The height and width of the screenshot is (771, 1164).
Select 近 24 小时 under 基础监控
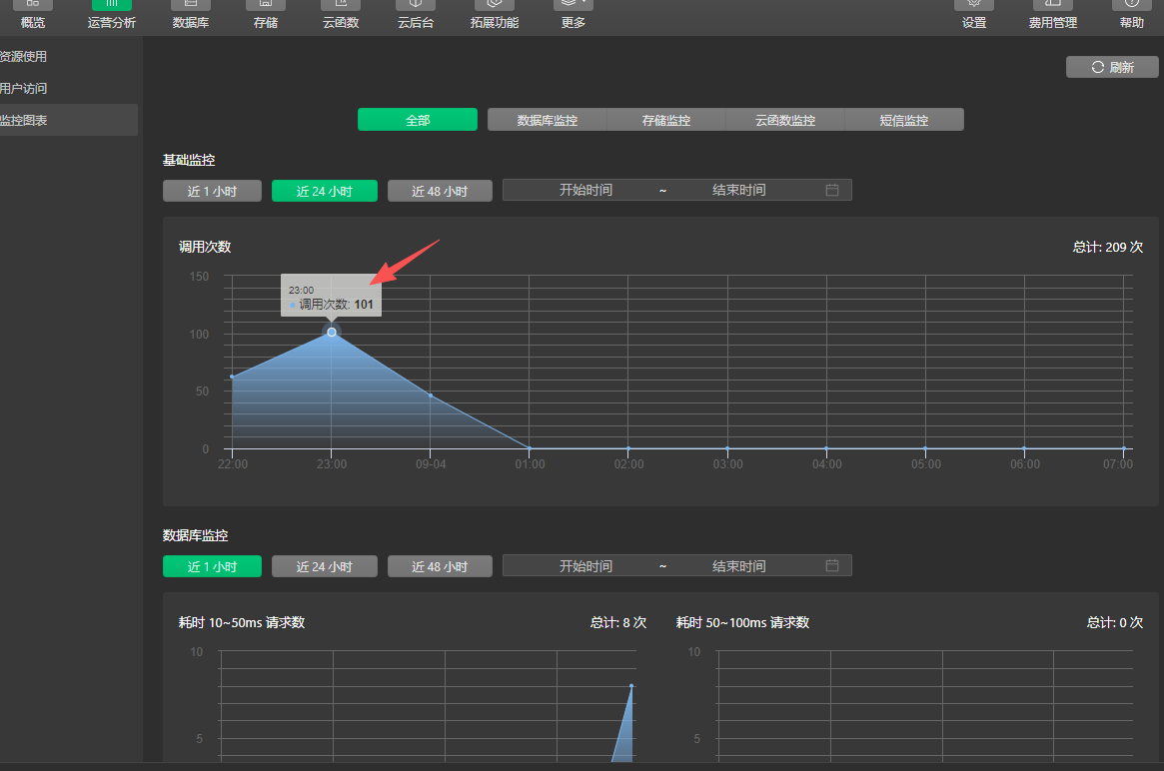(325, 191)
